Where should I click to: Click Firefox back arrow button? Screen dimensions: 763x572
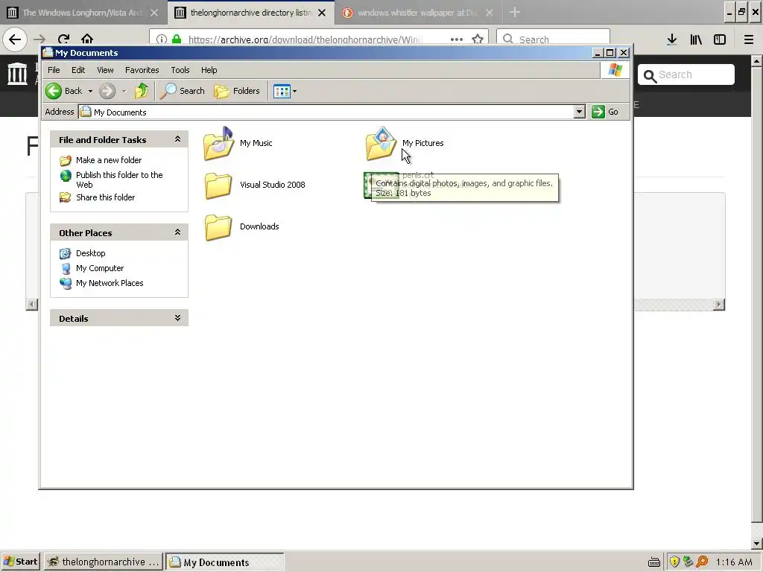pyautogui.click(x=15, y=39)
